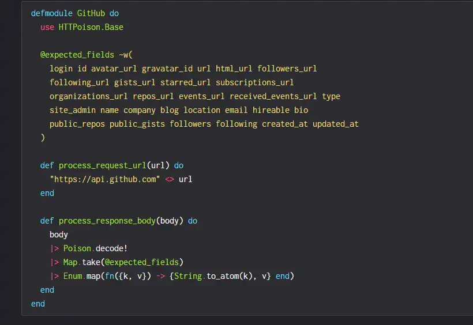The image size is (473, 325).
Task: Click the 'subscriptions_url' field word
Action: pyautogui.click(x=255, y=82)
